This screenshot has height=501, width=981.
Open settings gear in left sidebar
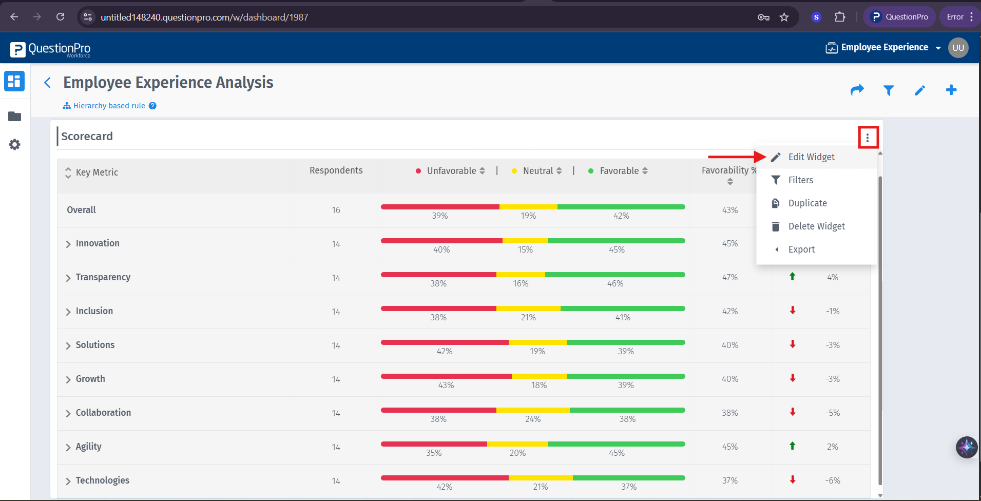14,145
